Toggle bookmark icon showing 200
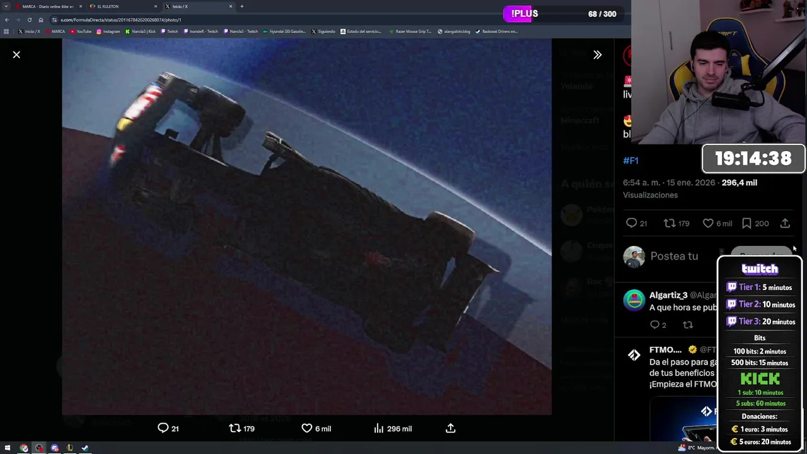Screen dimensions: 807x454 [755, 223]
